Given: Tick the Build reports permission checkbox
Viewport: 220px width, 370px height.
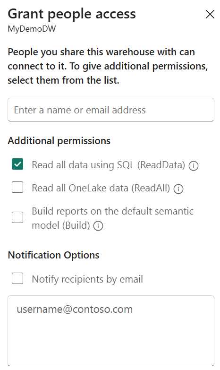Looking at the screenshot, I should 17,217.
